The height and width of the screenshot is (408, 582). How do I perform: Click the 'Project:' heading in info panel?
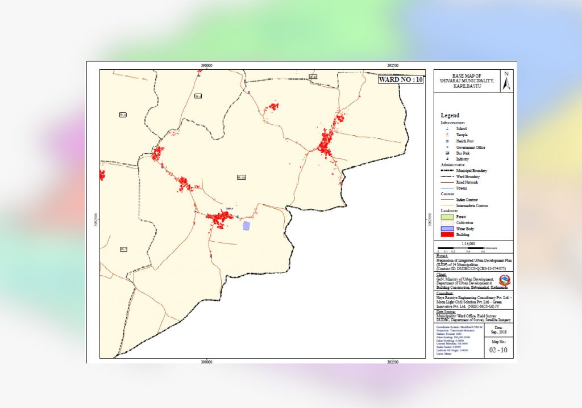tap(442, 256)
